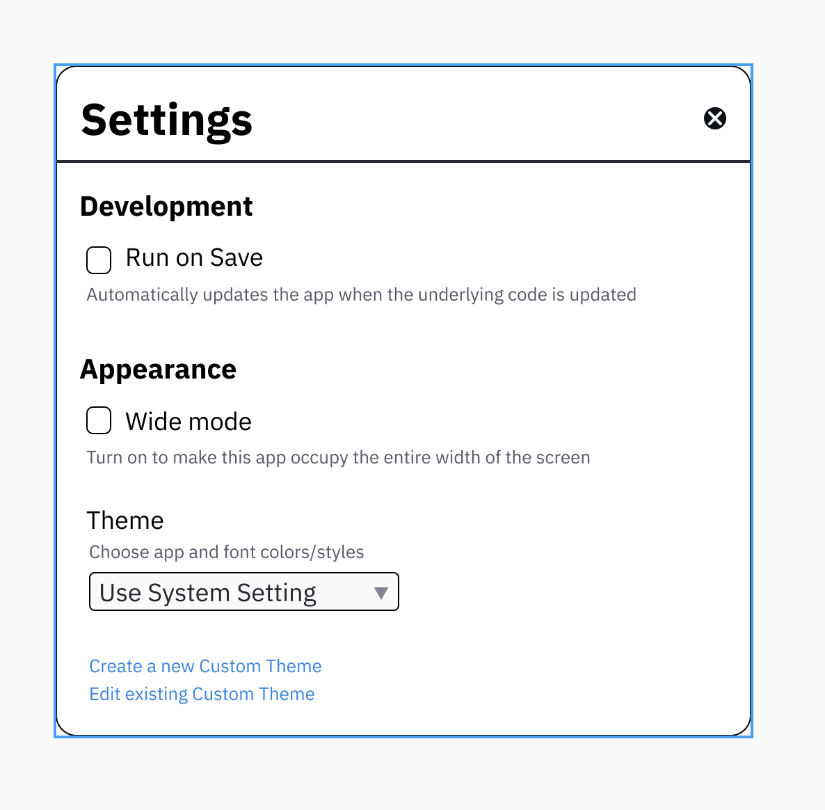Click the "Choose app and font colors/styles" caption
The width and height of the screenshot is (825, 810).
click(227, 552)
